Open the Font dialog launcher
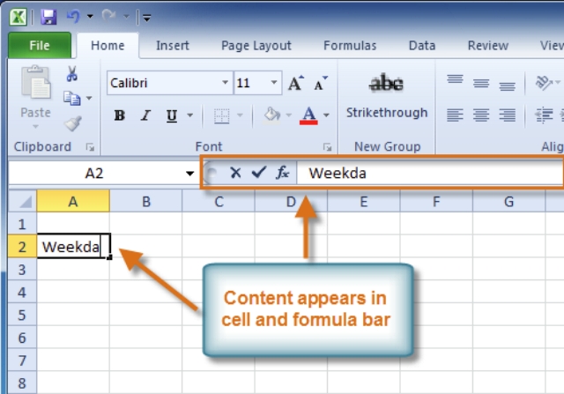 click(327, 147)
